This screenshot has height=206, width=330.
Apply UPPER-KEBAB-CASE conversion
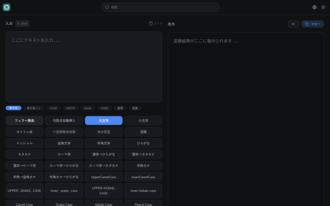104,191
